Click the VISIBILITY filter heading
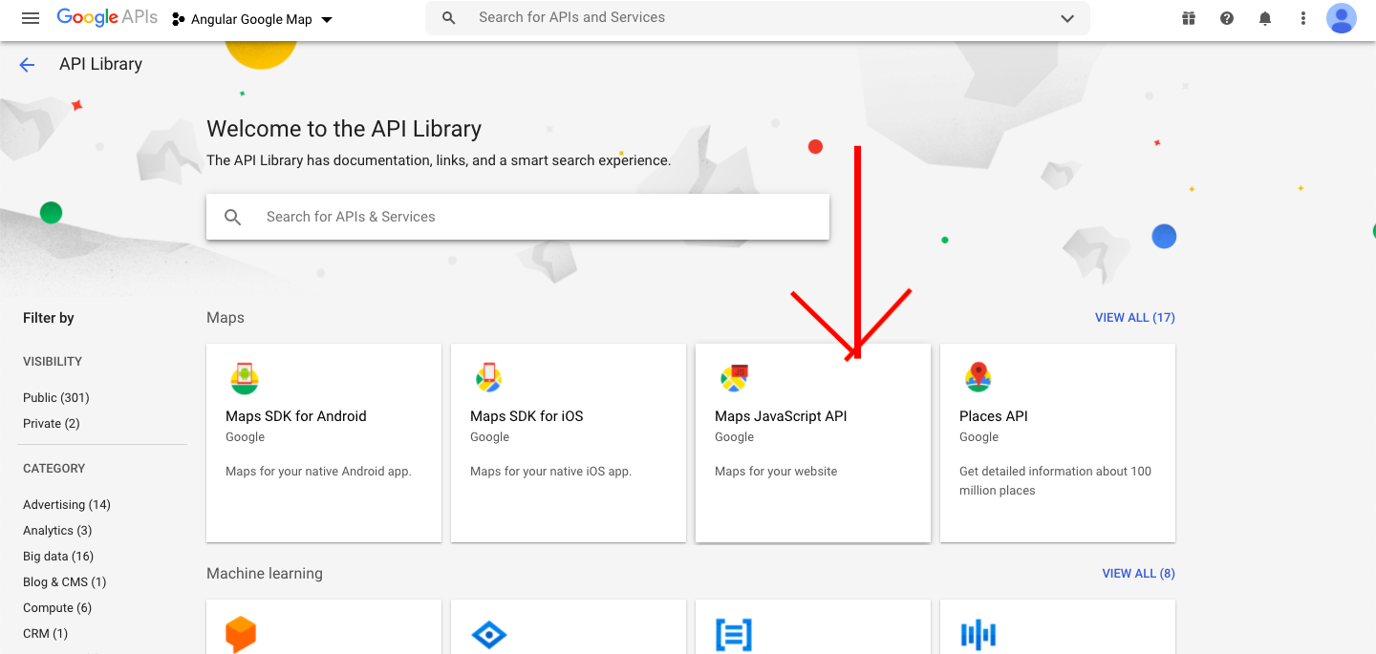Viewport: 1376px width, 654px height. coord(53,362)
